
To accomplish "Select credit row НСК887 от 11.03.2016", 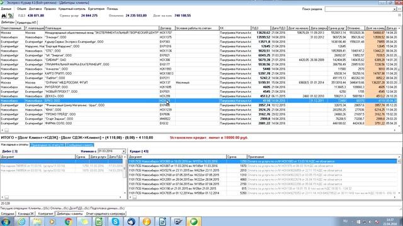I will pyautogui.click(x=263, y=166).
